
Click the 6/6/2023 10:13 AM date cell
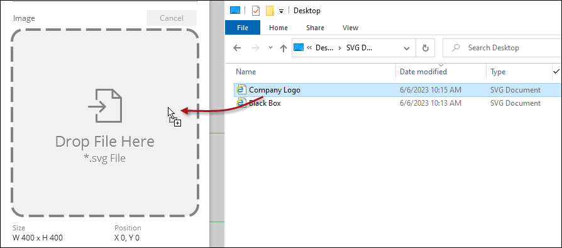click(431, 103)
